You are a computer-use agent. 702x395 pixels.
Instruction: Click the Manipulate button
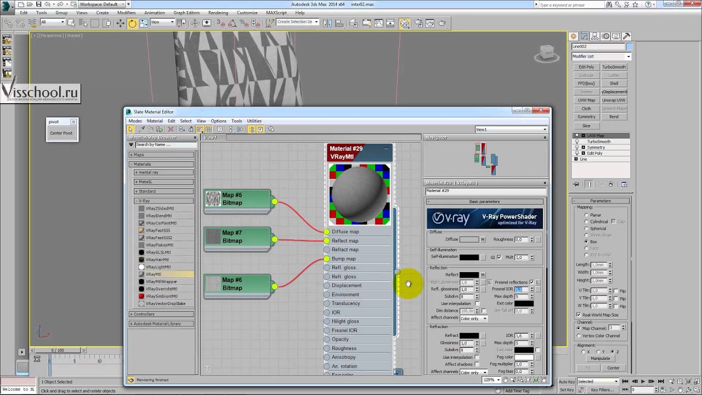coord(600,358)
